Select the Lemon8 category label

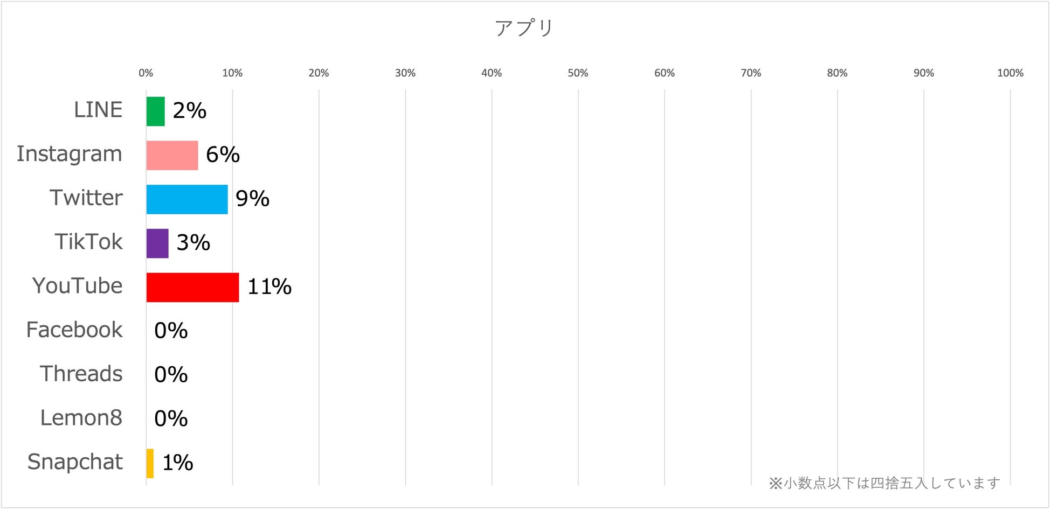point(81,418)
